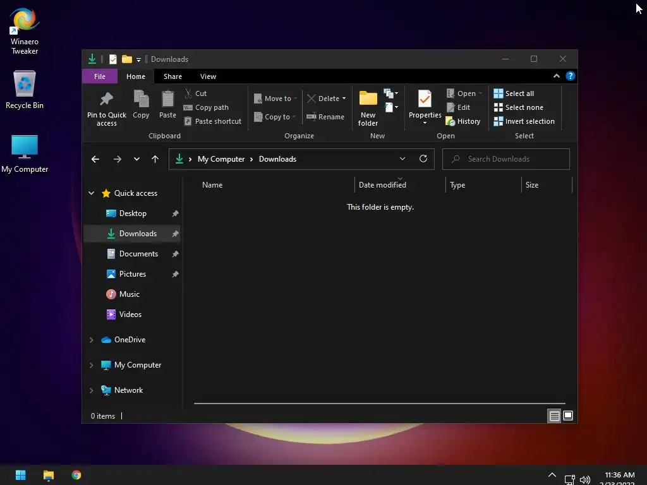Viewport: 647px width, 485px height.
Task: Click Select none
Action: [x=519, y=107]
